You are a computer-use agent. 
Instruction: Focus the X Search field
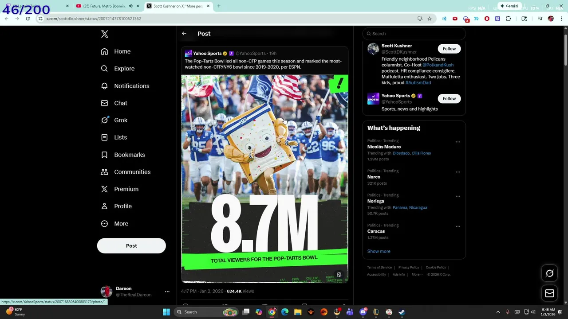[x=414, y=34]
